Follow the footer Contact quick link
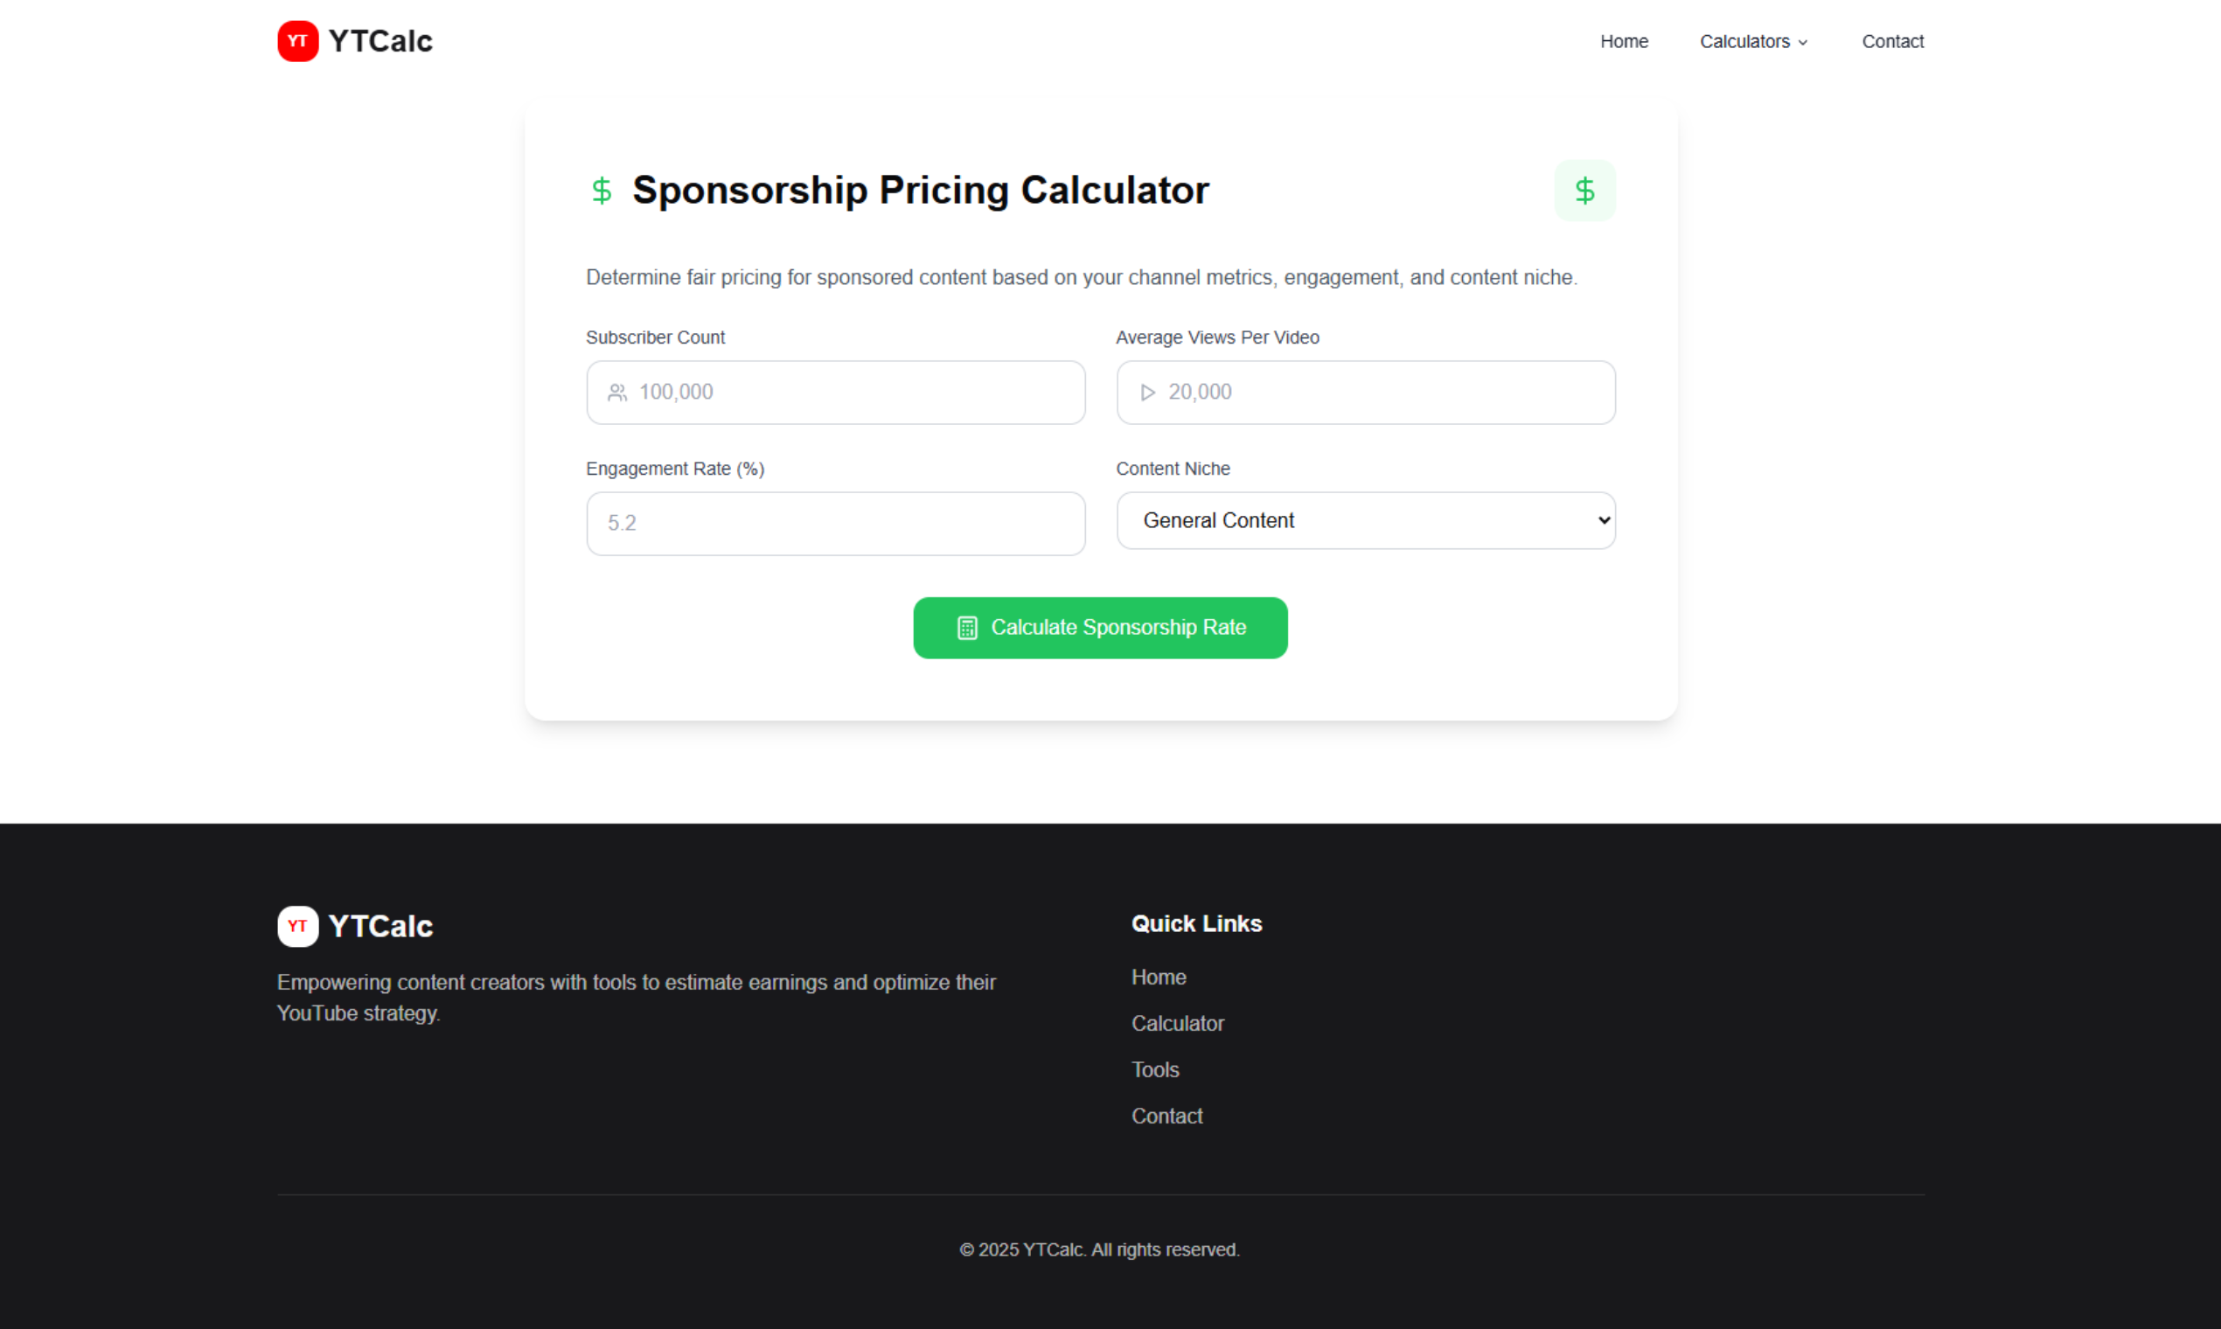The height and width of the screenshot is (1329, 2221). tap(1166, 1117)
